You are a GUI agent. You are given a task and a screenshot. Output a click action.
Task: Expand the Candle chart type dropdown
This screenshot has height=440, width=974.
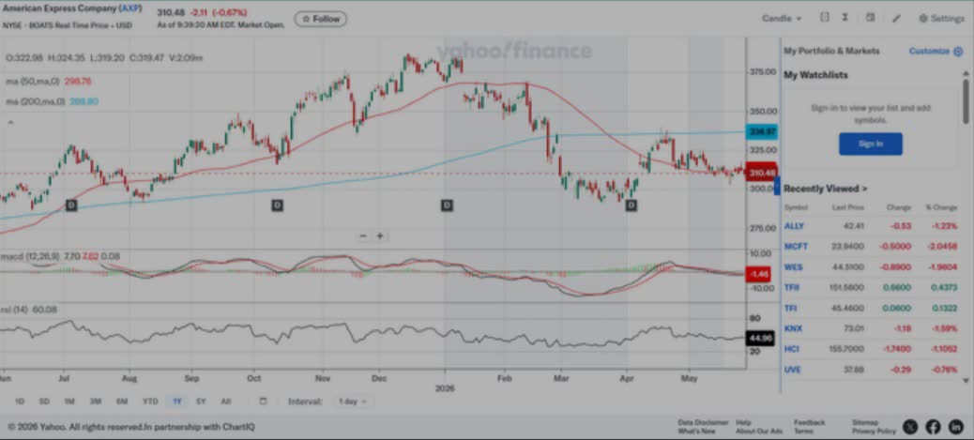(x=782, y=19)
